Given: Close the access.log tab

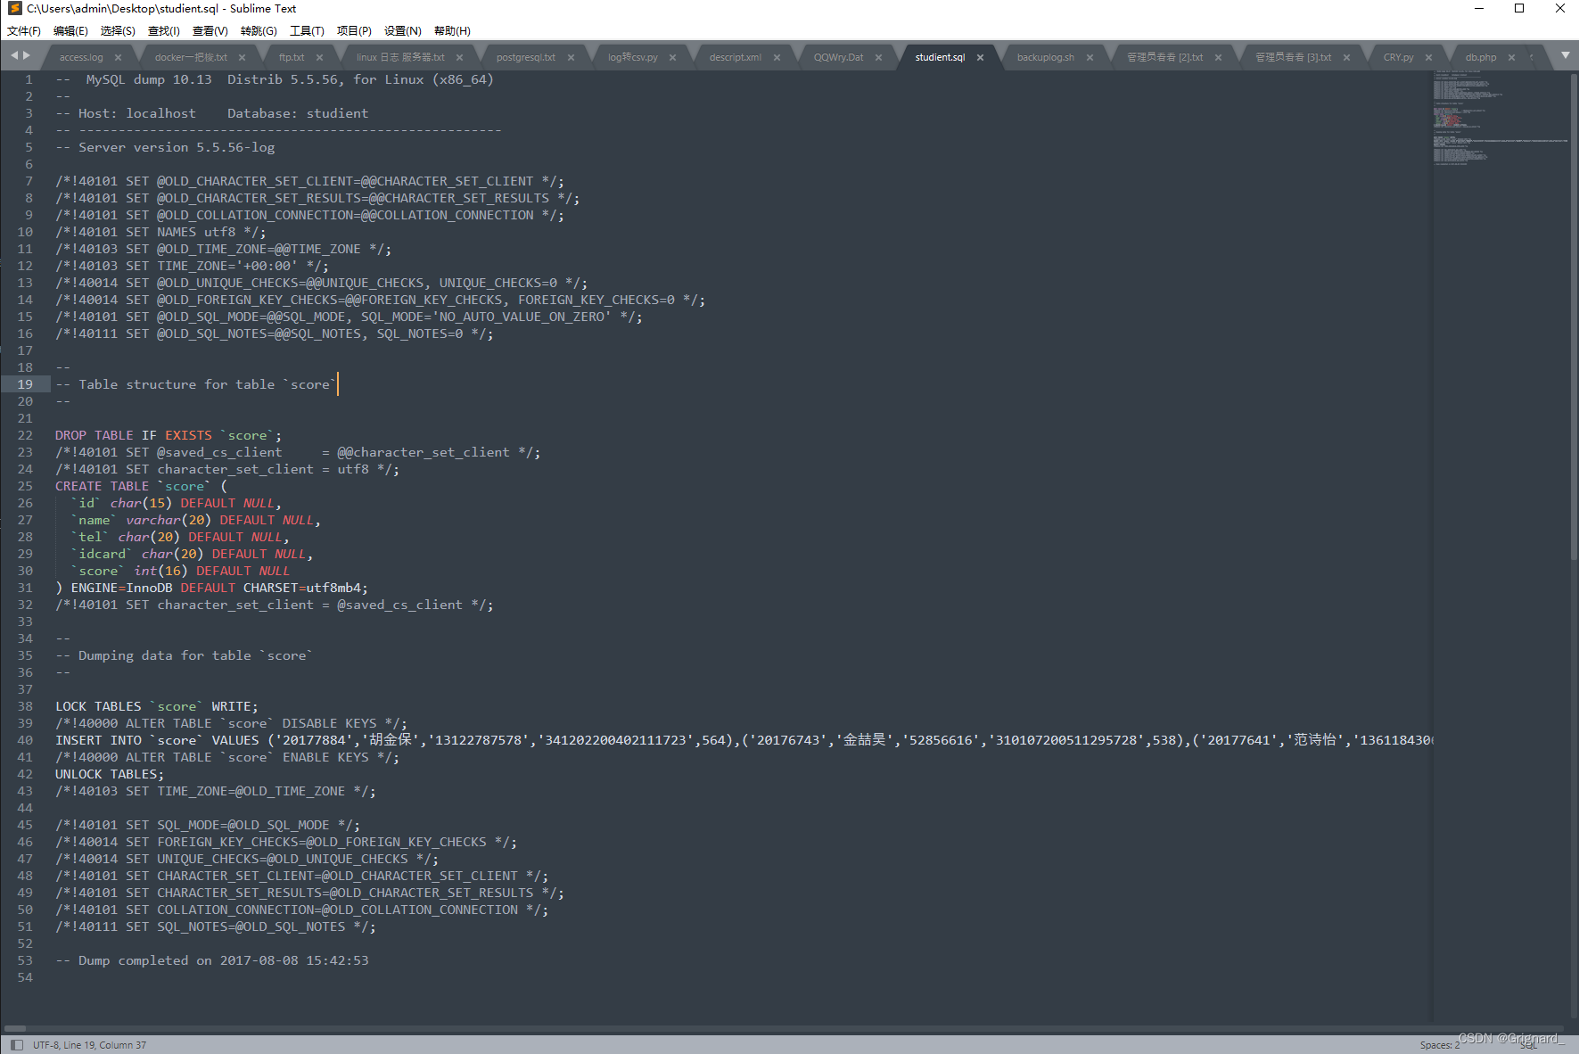Looking at the screenshot, I should point(118,57).
